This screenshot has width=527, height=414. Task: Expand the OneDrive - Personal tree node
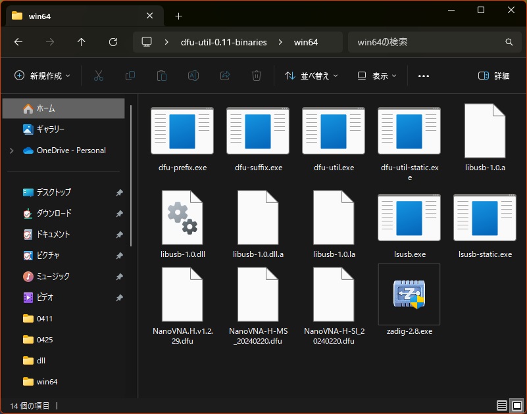[12, 150]
